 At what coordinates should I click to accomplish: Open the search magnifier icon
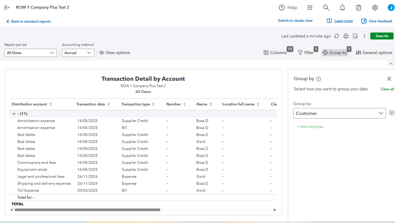(326, 8)
